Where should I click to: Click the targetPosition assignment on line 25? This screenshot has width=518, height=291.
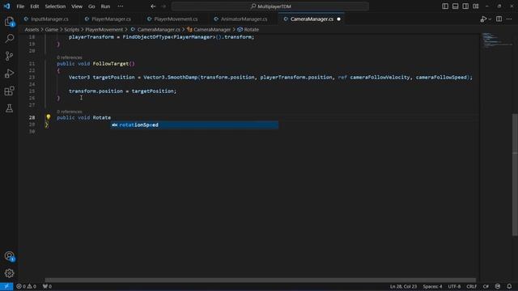click(x=122, y=91)
